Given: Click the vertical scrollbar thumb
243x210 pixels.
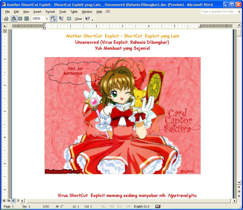Looking at the screenshot, I should 239,32.
